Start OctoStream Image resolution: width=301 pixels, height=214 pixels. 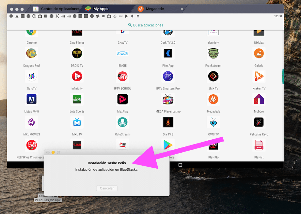click(x=122, y=122)
